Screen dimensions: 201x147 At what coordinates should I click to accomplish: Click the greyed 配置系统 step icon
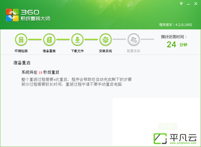click(133, 40)
